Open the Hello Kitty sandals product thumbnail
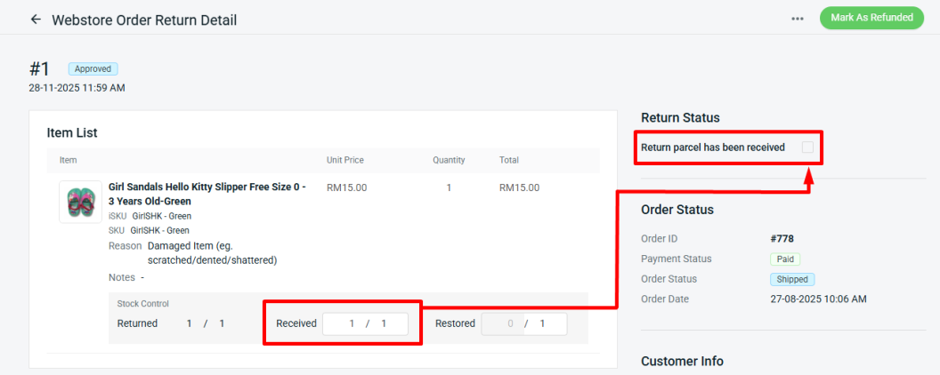The image size is (940, 375). coord(80,203)
